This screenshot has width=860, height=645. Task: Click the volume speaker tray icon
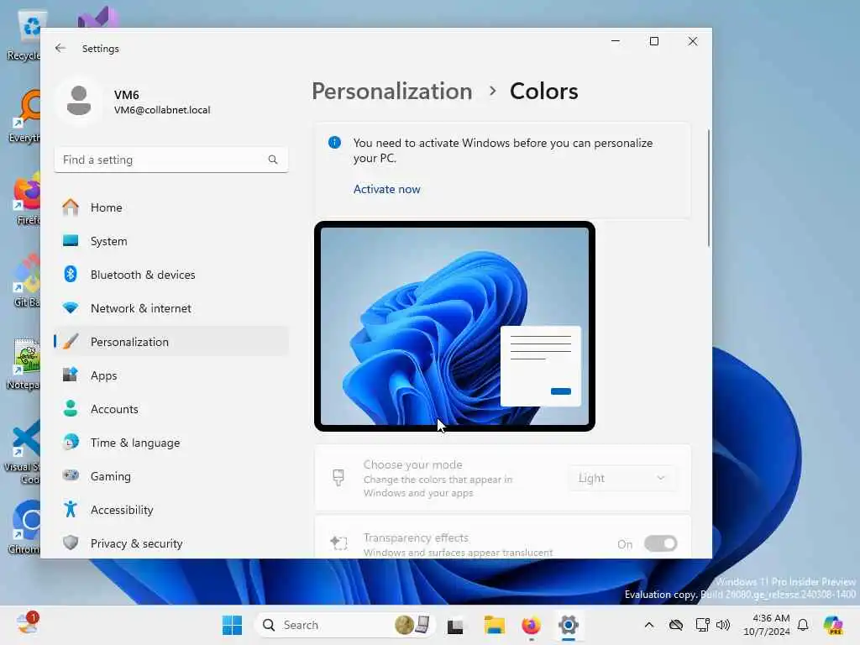tap(723, 625)
